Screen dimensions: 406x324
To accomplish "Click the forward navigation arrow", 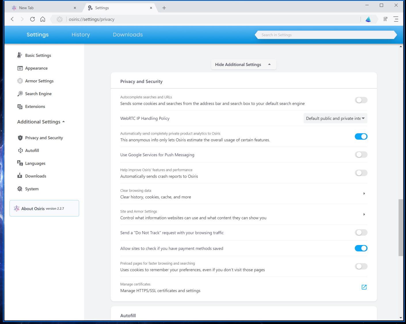I will tap(22, 19).
